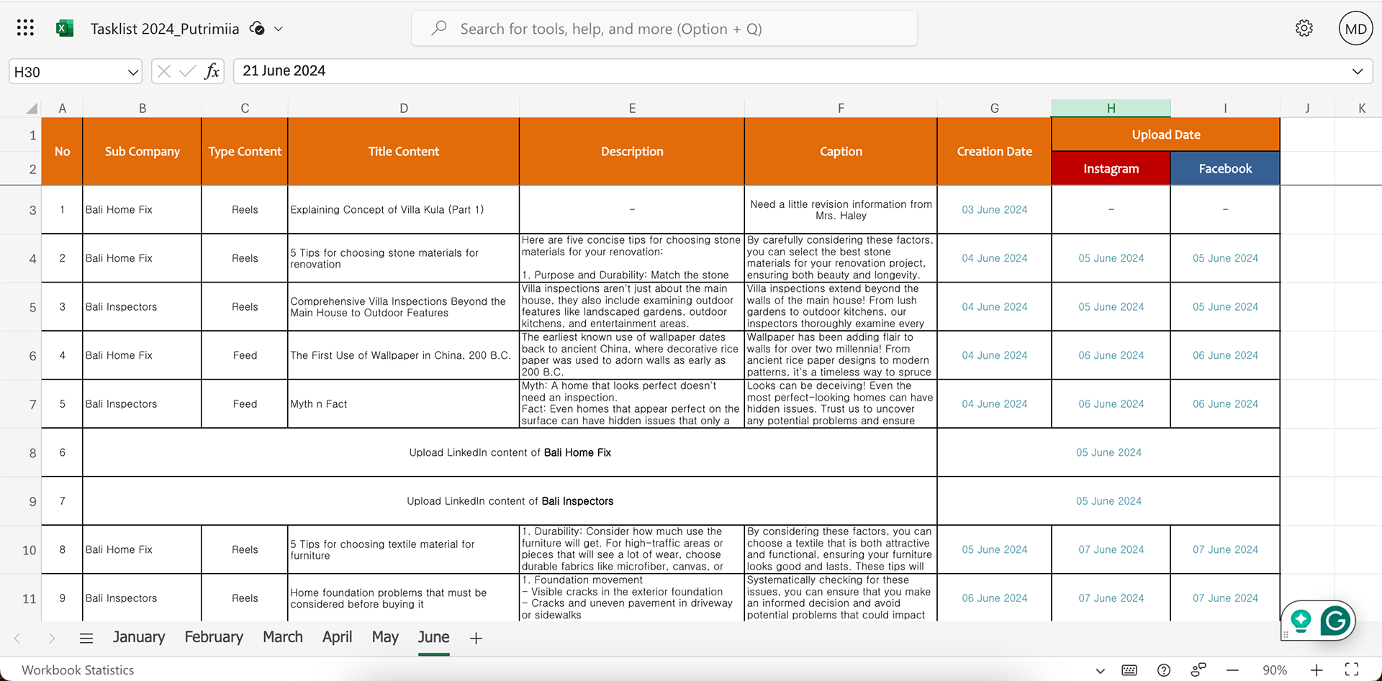The image size is (1382, 681).
Task: Click the feedback person icon in status bar
Action: pos(1198,669)
